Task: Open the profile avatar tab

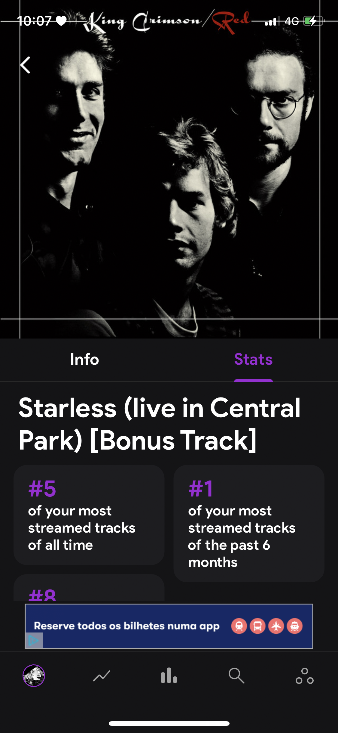Action: [x=34, y=676]
